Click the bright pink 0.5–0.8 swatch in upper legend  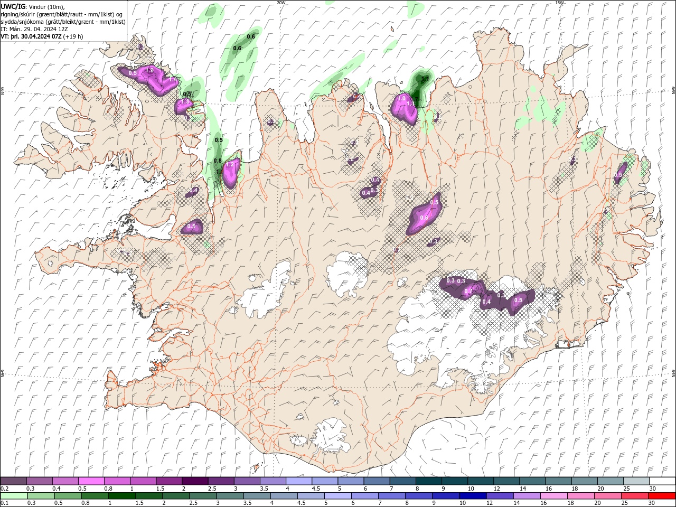[91, 481]
